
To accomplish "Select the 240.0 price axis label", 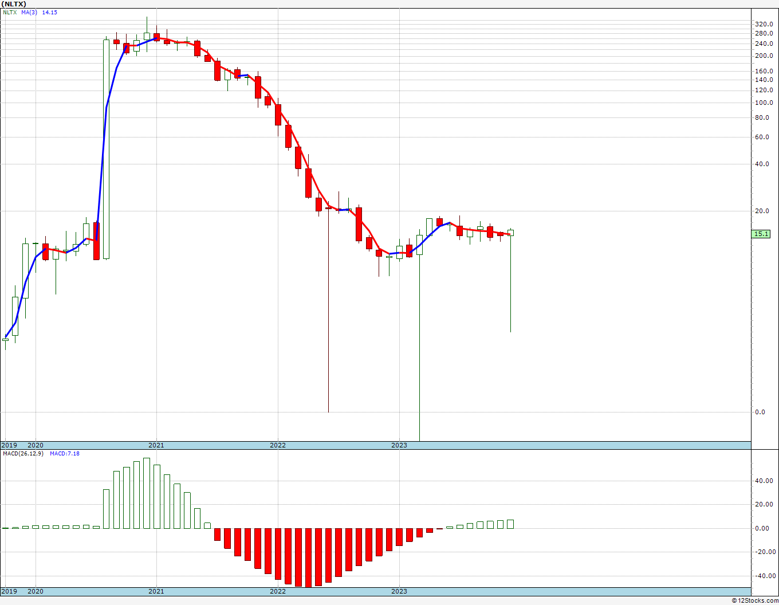I will [764, 44].
